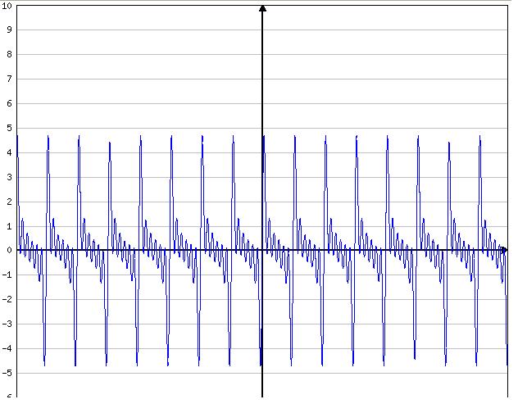Click the y-axis label 0

pyautogui.click(x=9, y=251)
